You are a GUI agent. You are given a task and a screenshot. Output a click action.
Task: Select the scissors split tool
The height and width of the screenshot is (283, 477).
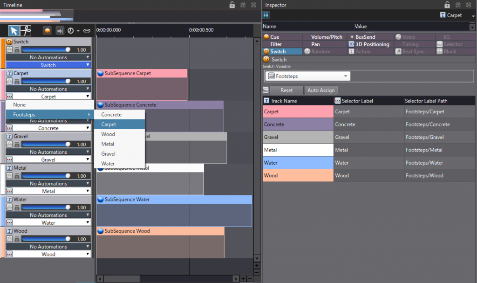[25, 30]
